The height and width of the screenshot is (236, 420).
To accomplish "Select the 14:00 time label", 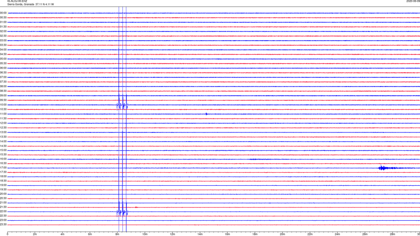I will (x=3, y=141).
